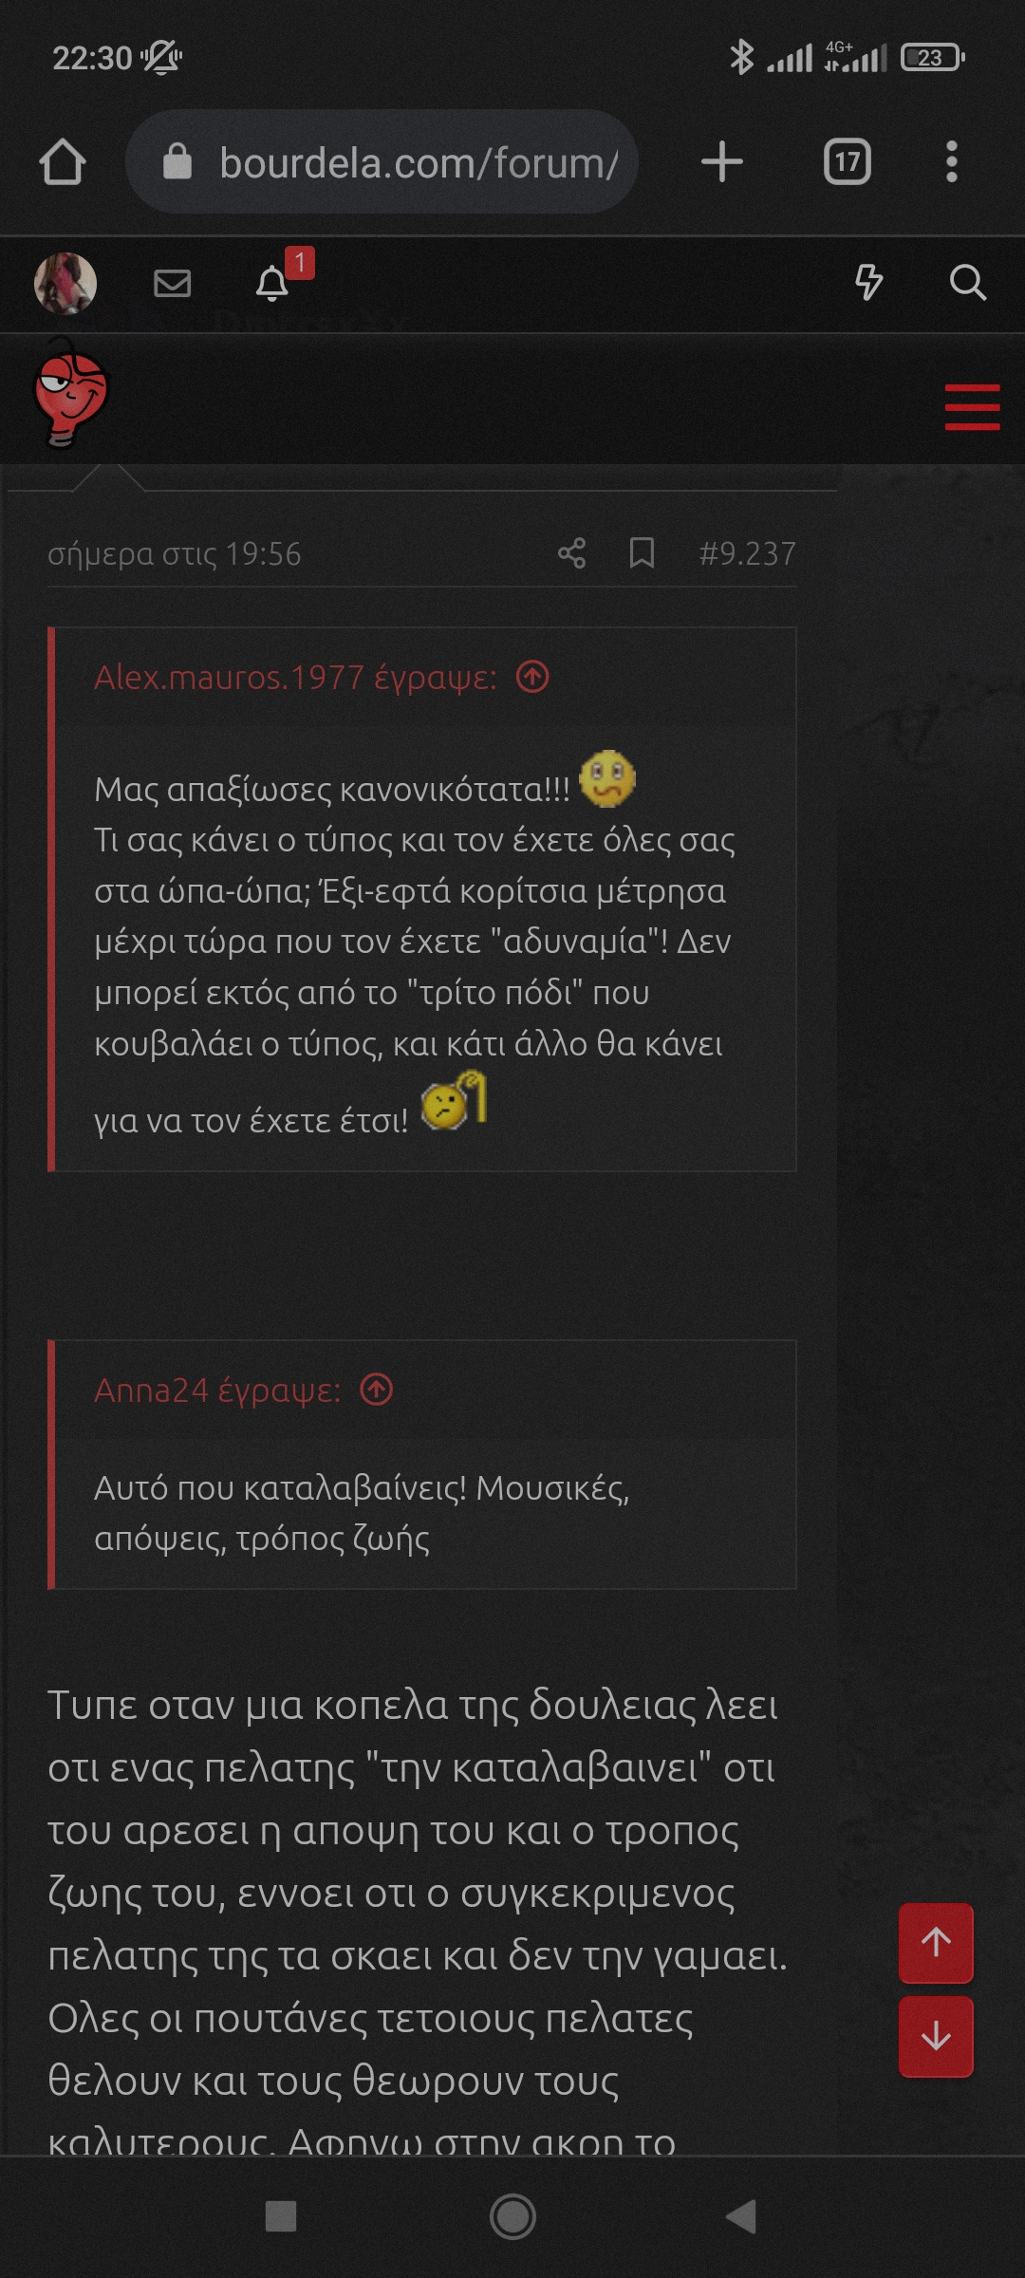Open the #9.237 post permalink
This screenshot has width=1025, height=2278.
pyautogui.click(x=747, y=553)
